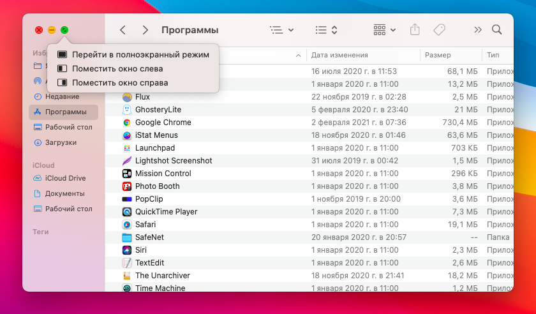Open the icon grid actions dropdown

[x=385, y=30]
